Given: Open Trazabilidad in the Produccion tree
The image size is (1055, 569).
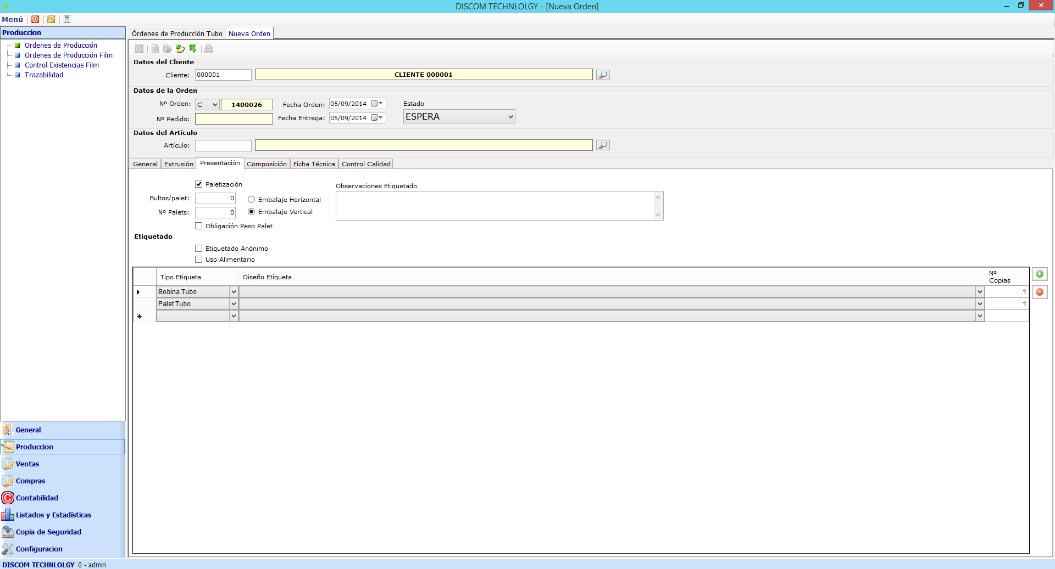Looking at the screenshot, I should pyautogui.click(x=44, y=75).
